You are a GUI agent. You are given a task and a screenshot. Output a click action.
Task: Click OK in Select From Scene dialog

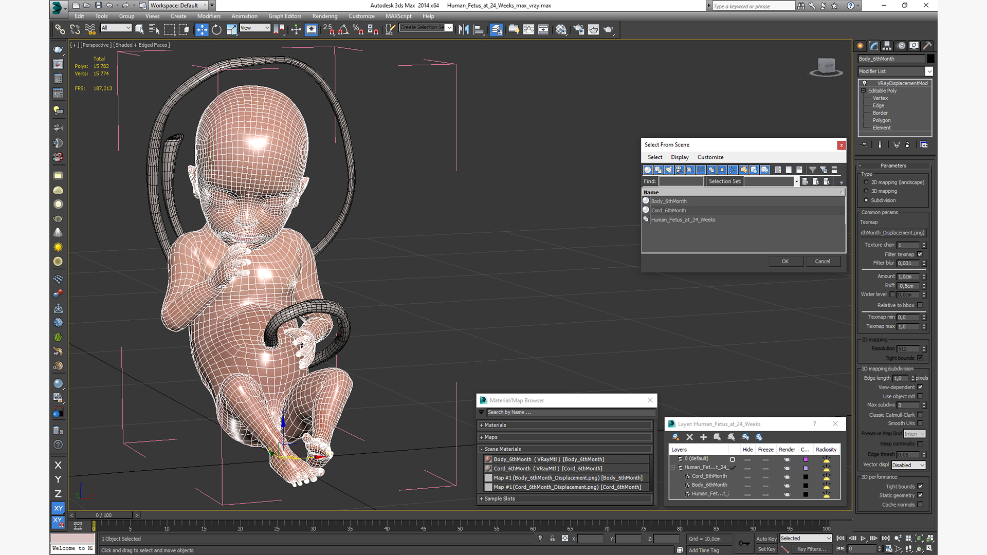[785, 262]
